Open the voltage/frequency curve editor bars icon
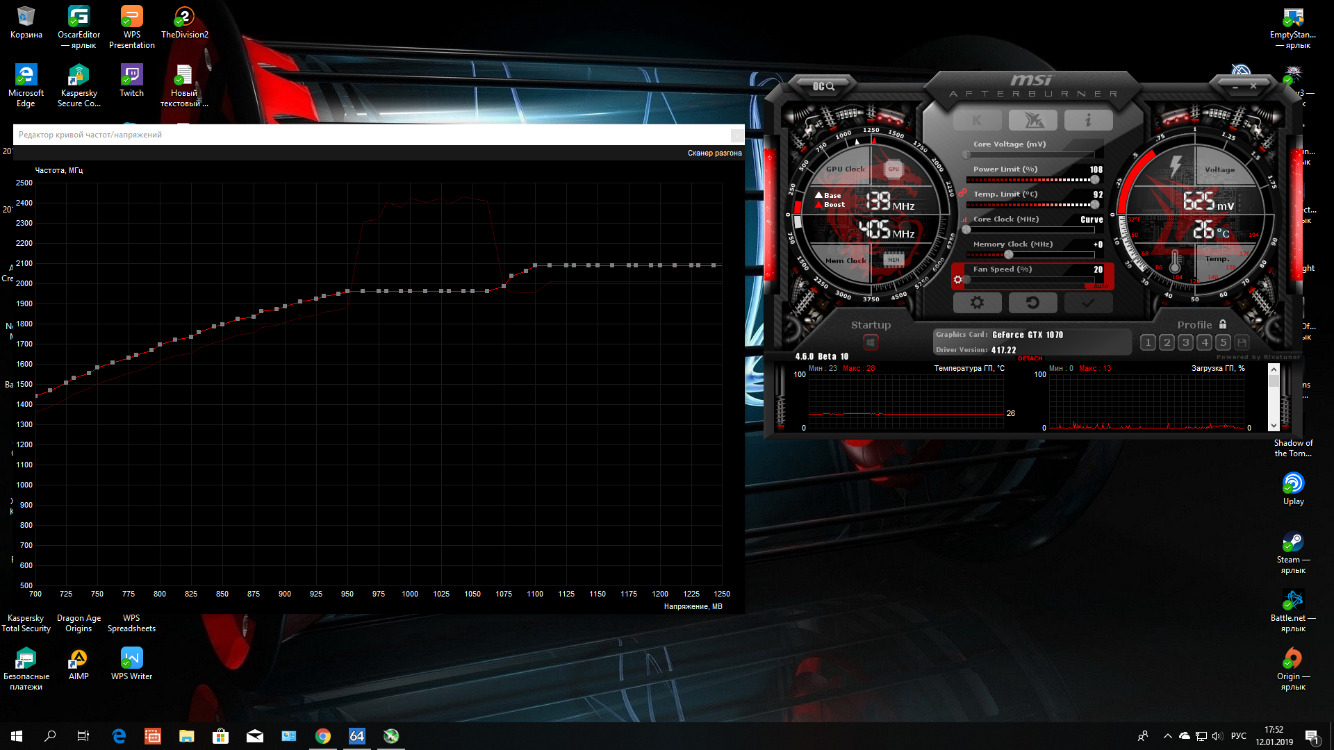Screen dimensions: 1334x750 click(964, 220)
